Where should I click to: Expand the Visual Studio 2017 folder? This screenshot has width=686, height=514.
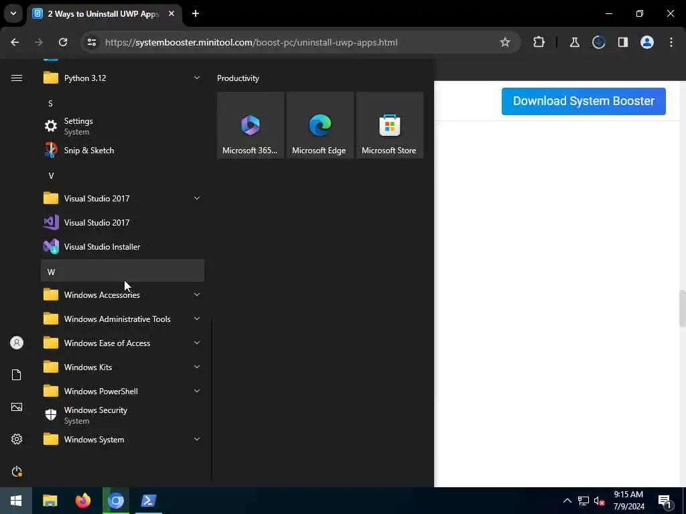pyautogui.click(x=123, y=198)
